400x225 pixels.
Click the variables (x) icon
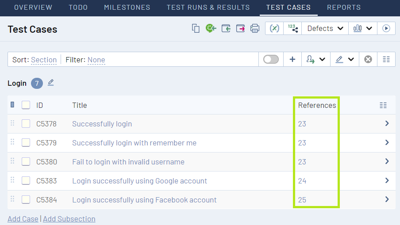coord(274,28)
